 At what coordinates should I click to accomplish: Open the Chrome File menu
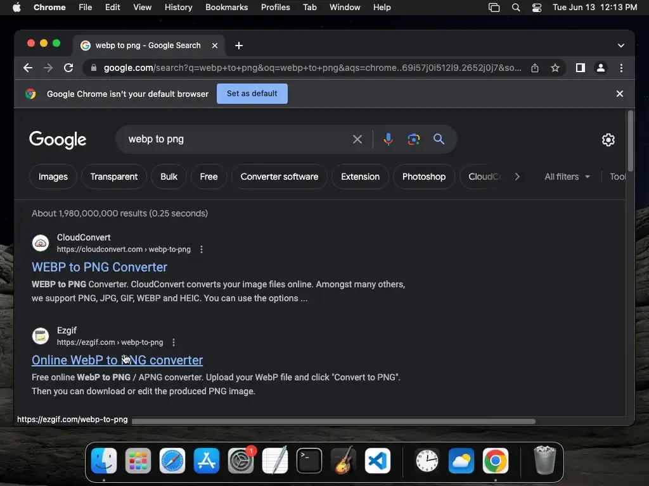tap(86, 8)
